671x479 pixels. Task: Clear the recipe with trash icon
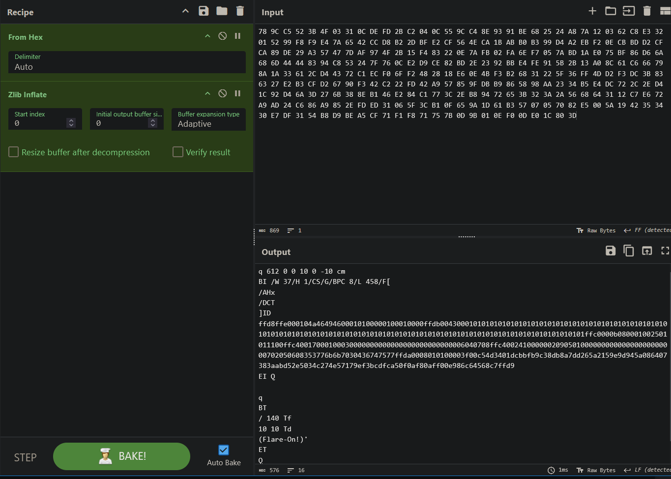tap(240, 11)
